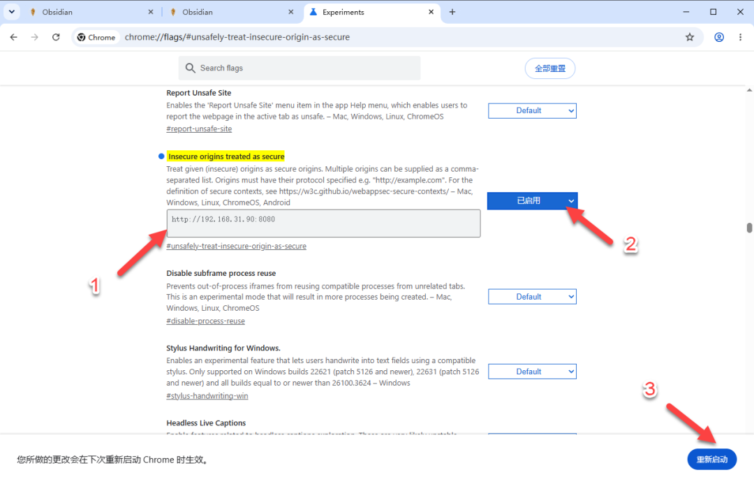Switch to the second Obsidian tab
This screenshot has height=484, width=754.
(231, 12)
